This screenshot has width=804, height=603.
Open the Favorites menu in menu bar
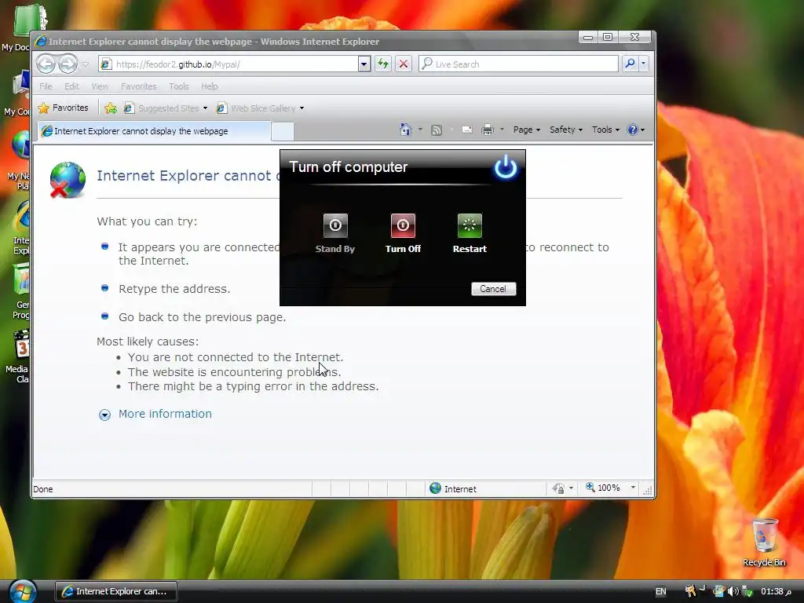pos(138,86)
